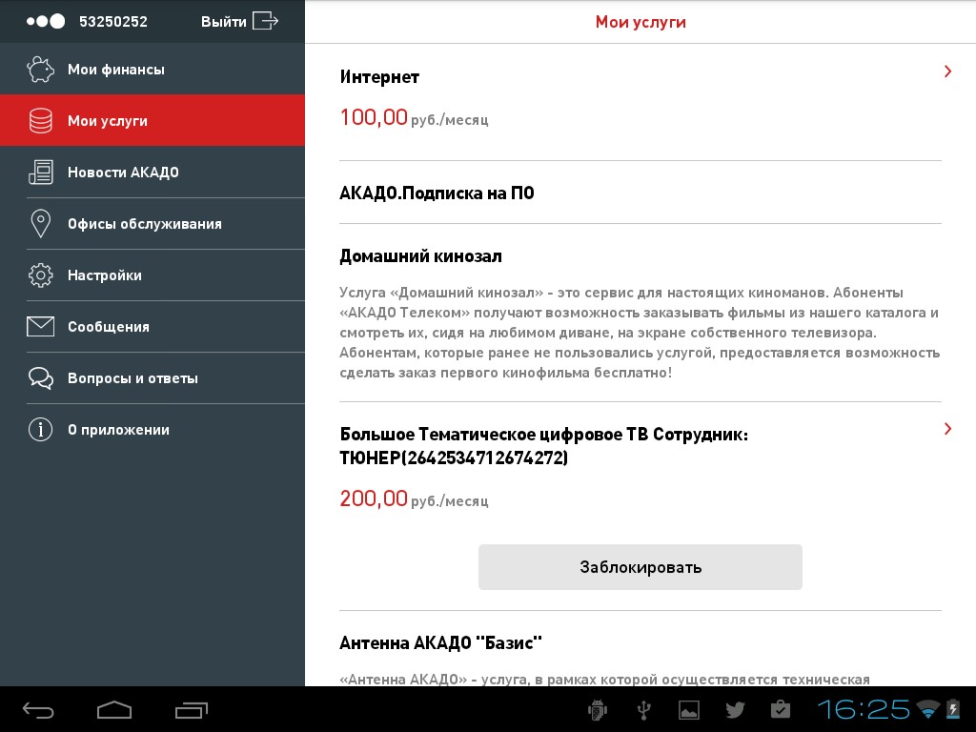This screenshot has height=732, width=976.
Task: Tap the briefcase checkmark notification icon
Action: pyautogui.click(x=780, y=709)
